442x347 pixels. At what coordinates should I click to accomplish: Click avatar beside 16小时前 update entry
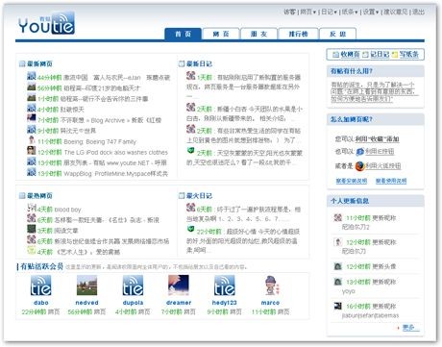point(337,306)
